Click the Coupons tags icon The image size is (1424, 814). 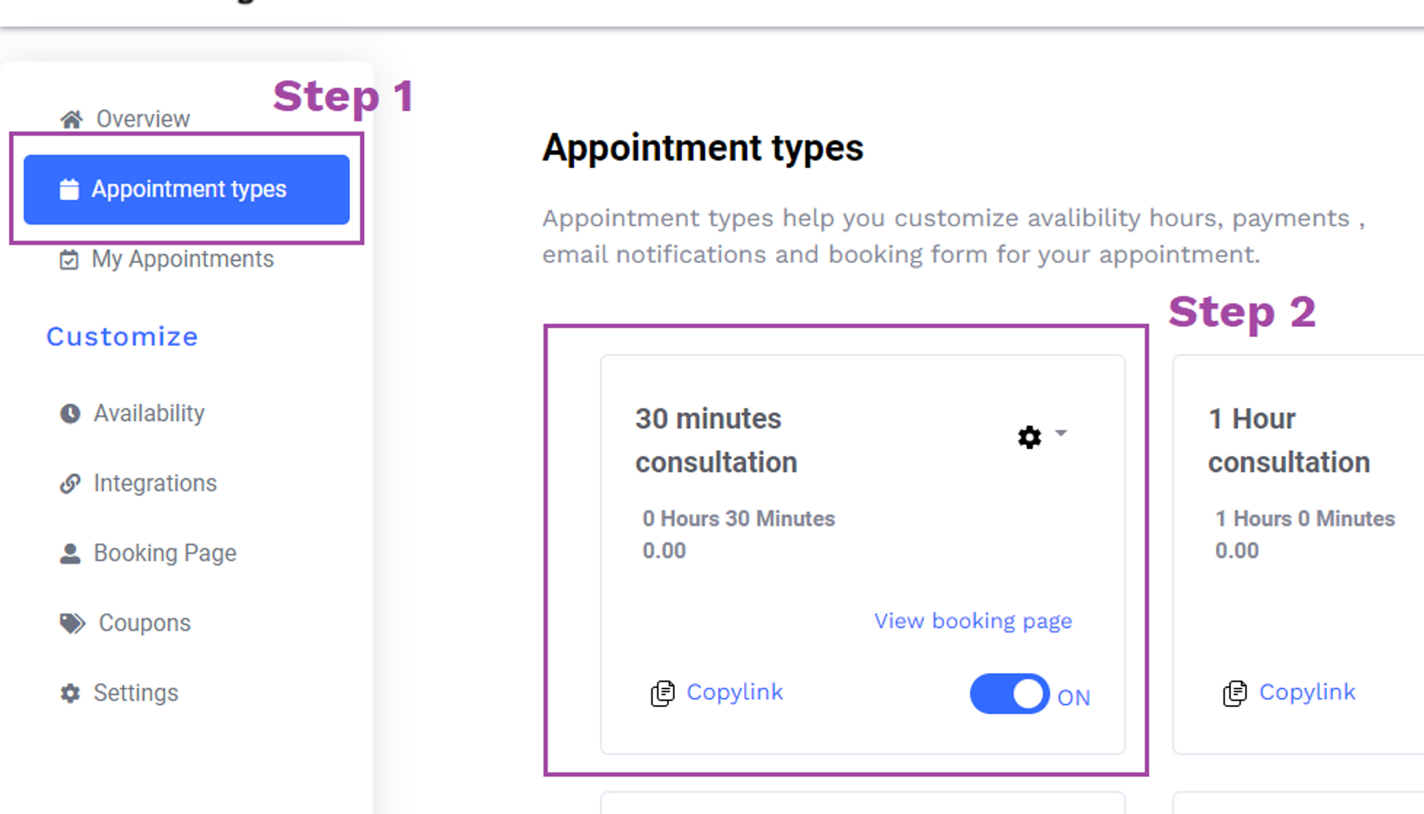pos(73,624)
